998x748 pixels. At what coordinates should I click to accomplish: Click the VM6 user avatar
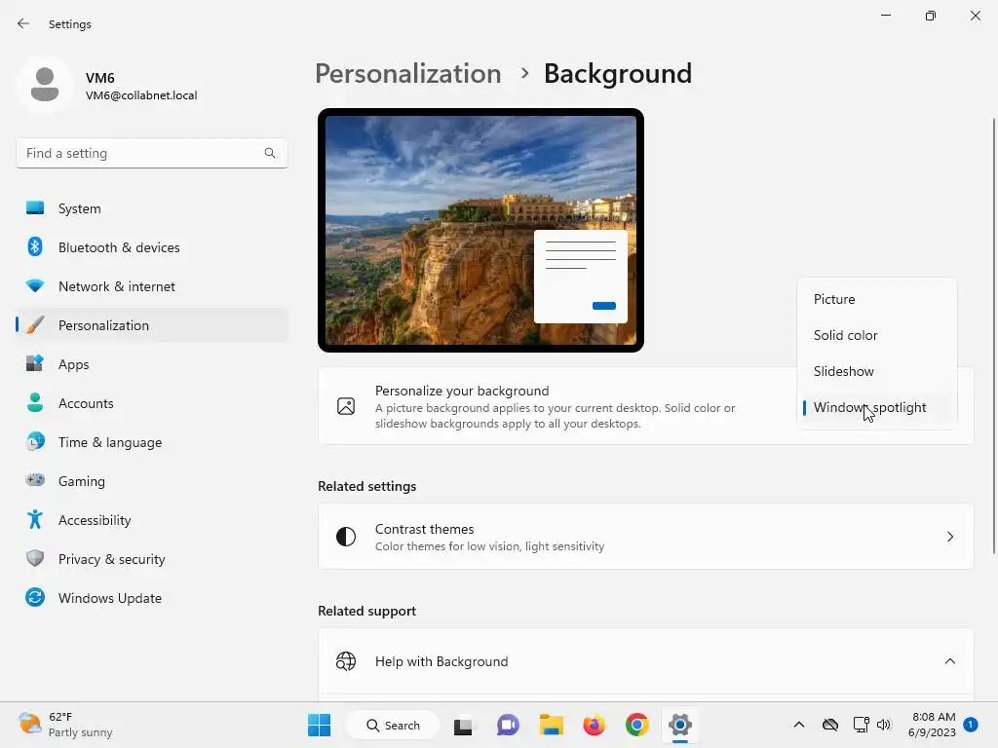(45, 84)
